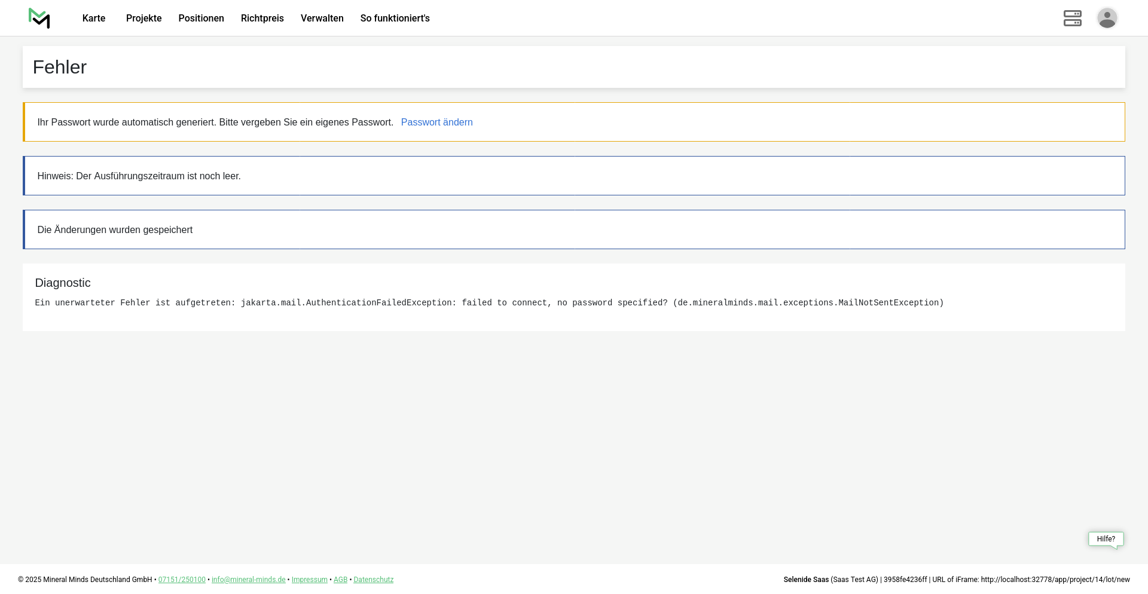Open the server list icon in header
This screenshot has width=1148, height=594.
point(1072,18)
